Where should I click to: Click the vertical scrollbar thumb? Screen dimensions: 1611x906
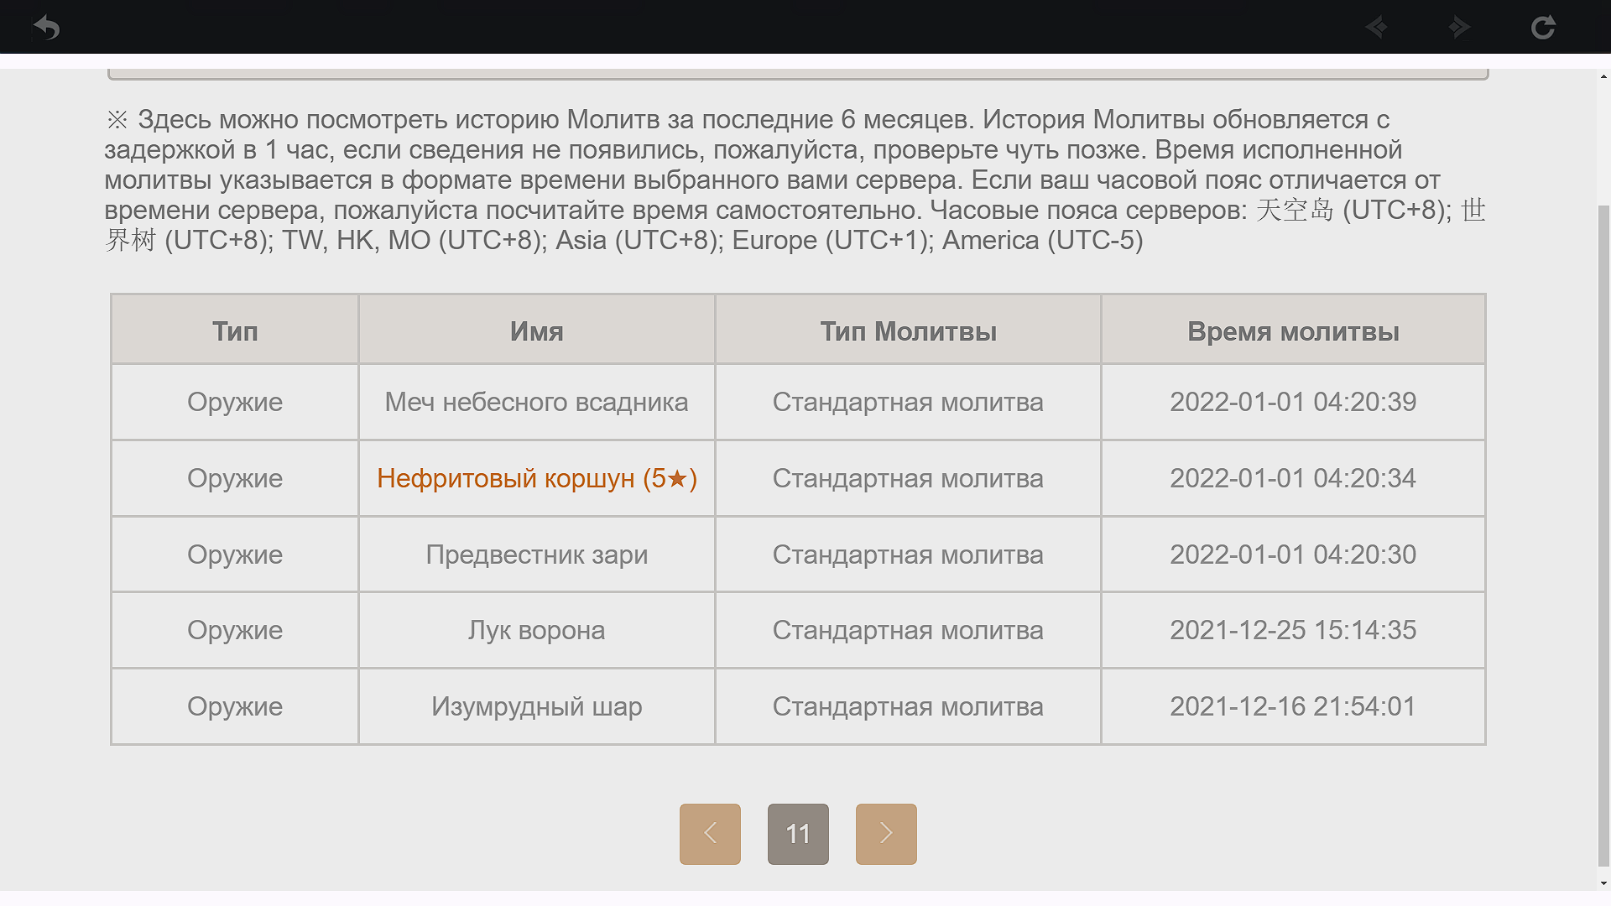pyautogui.click(x=1603, y=537)
